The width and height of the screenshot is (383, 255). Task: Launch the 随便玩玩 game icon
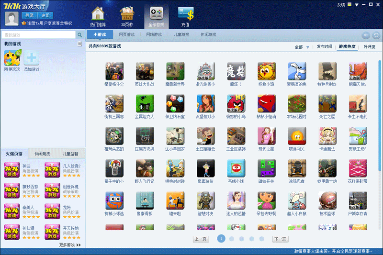(x=12, y=58)
